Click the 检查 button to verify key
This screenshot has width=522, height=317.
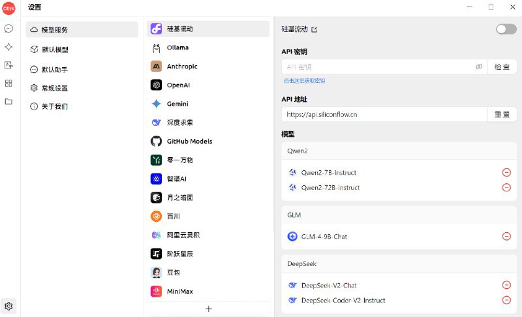(x=502, y=67)
